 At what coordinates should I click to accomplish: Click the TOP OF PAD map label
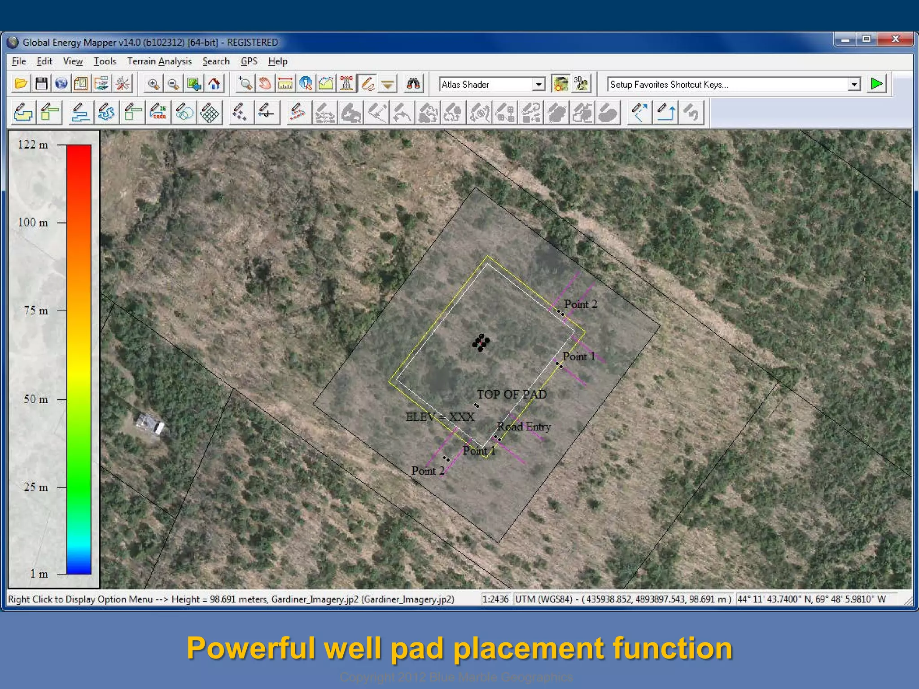512,394
